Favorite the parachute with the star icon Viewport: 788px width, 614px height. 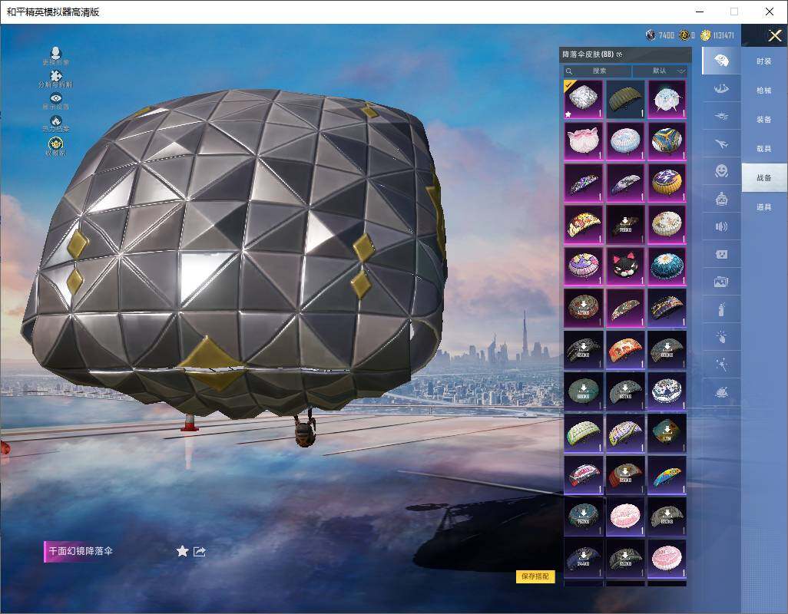point(183,551)
